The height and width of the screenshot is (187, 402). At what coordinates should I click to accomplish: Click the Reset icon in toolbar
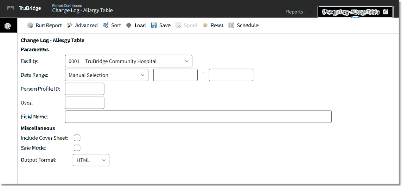coord(205,26)
